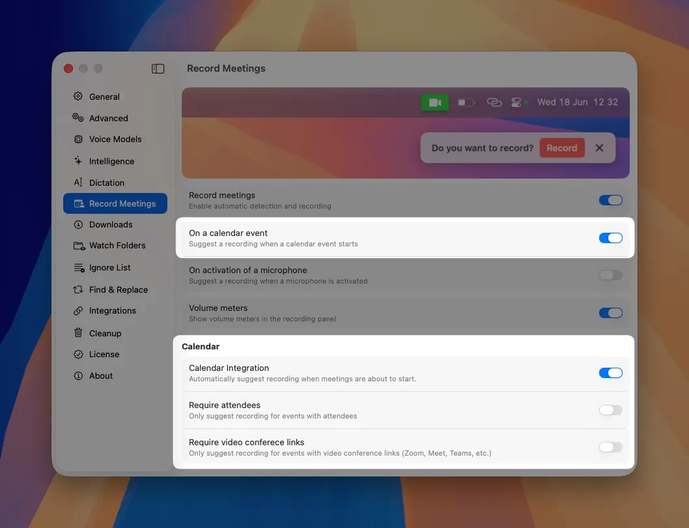Click the Cleanup trash icon
Image resolution: width=689 pixels, height=528 pixels.
[78, 332]
